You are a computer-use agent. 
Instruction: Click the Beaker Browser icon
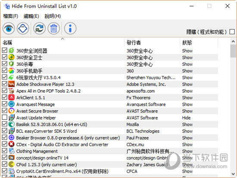click(x=11, y=138)
